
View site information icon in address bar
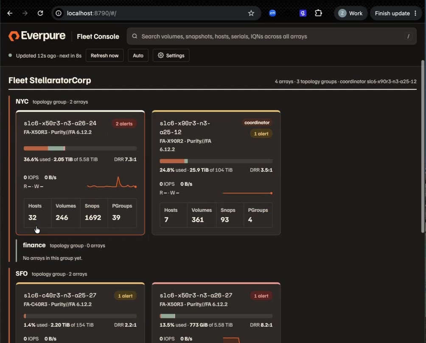tap(59, 13)
